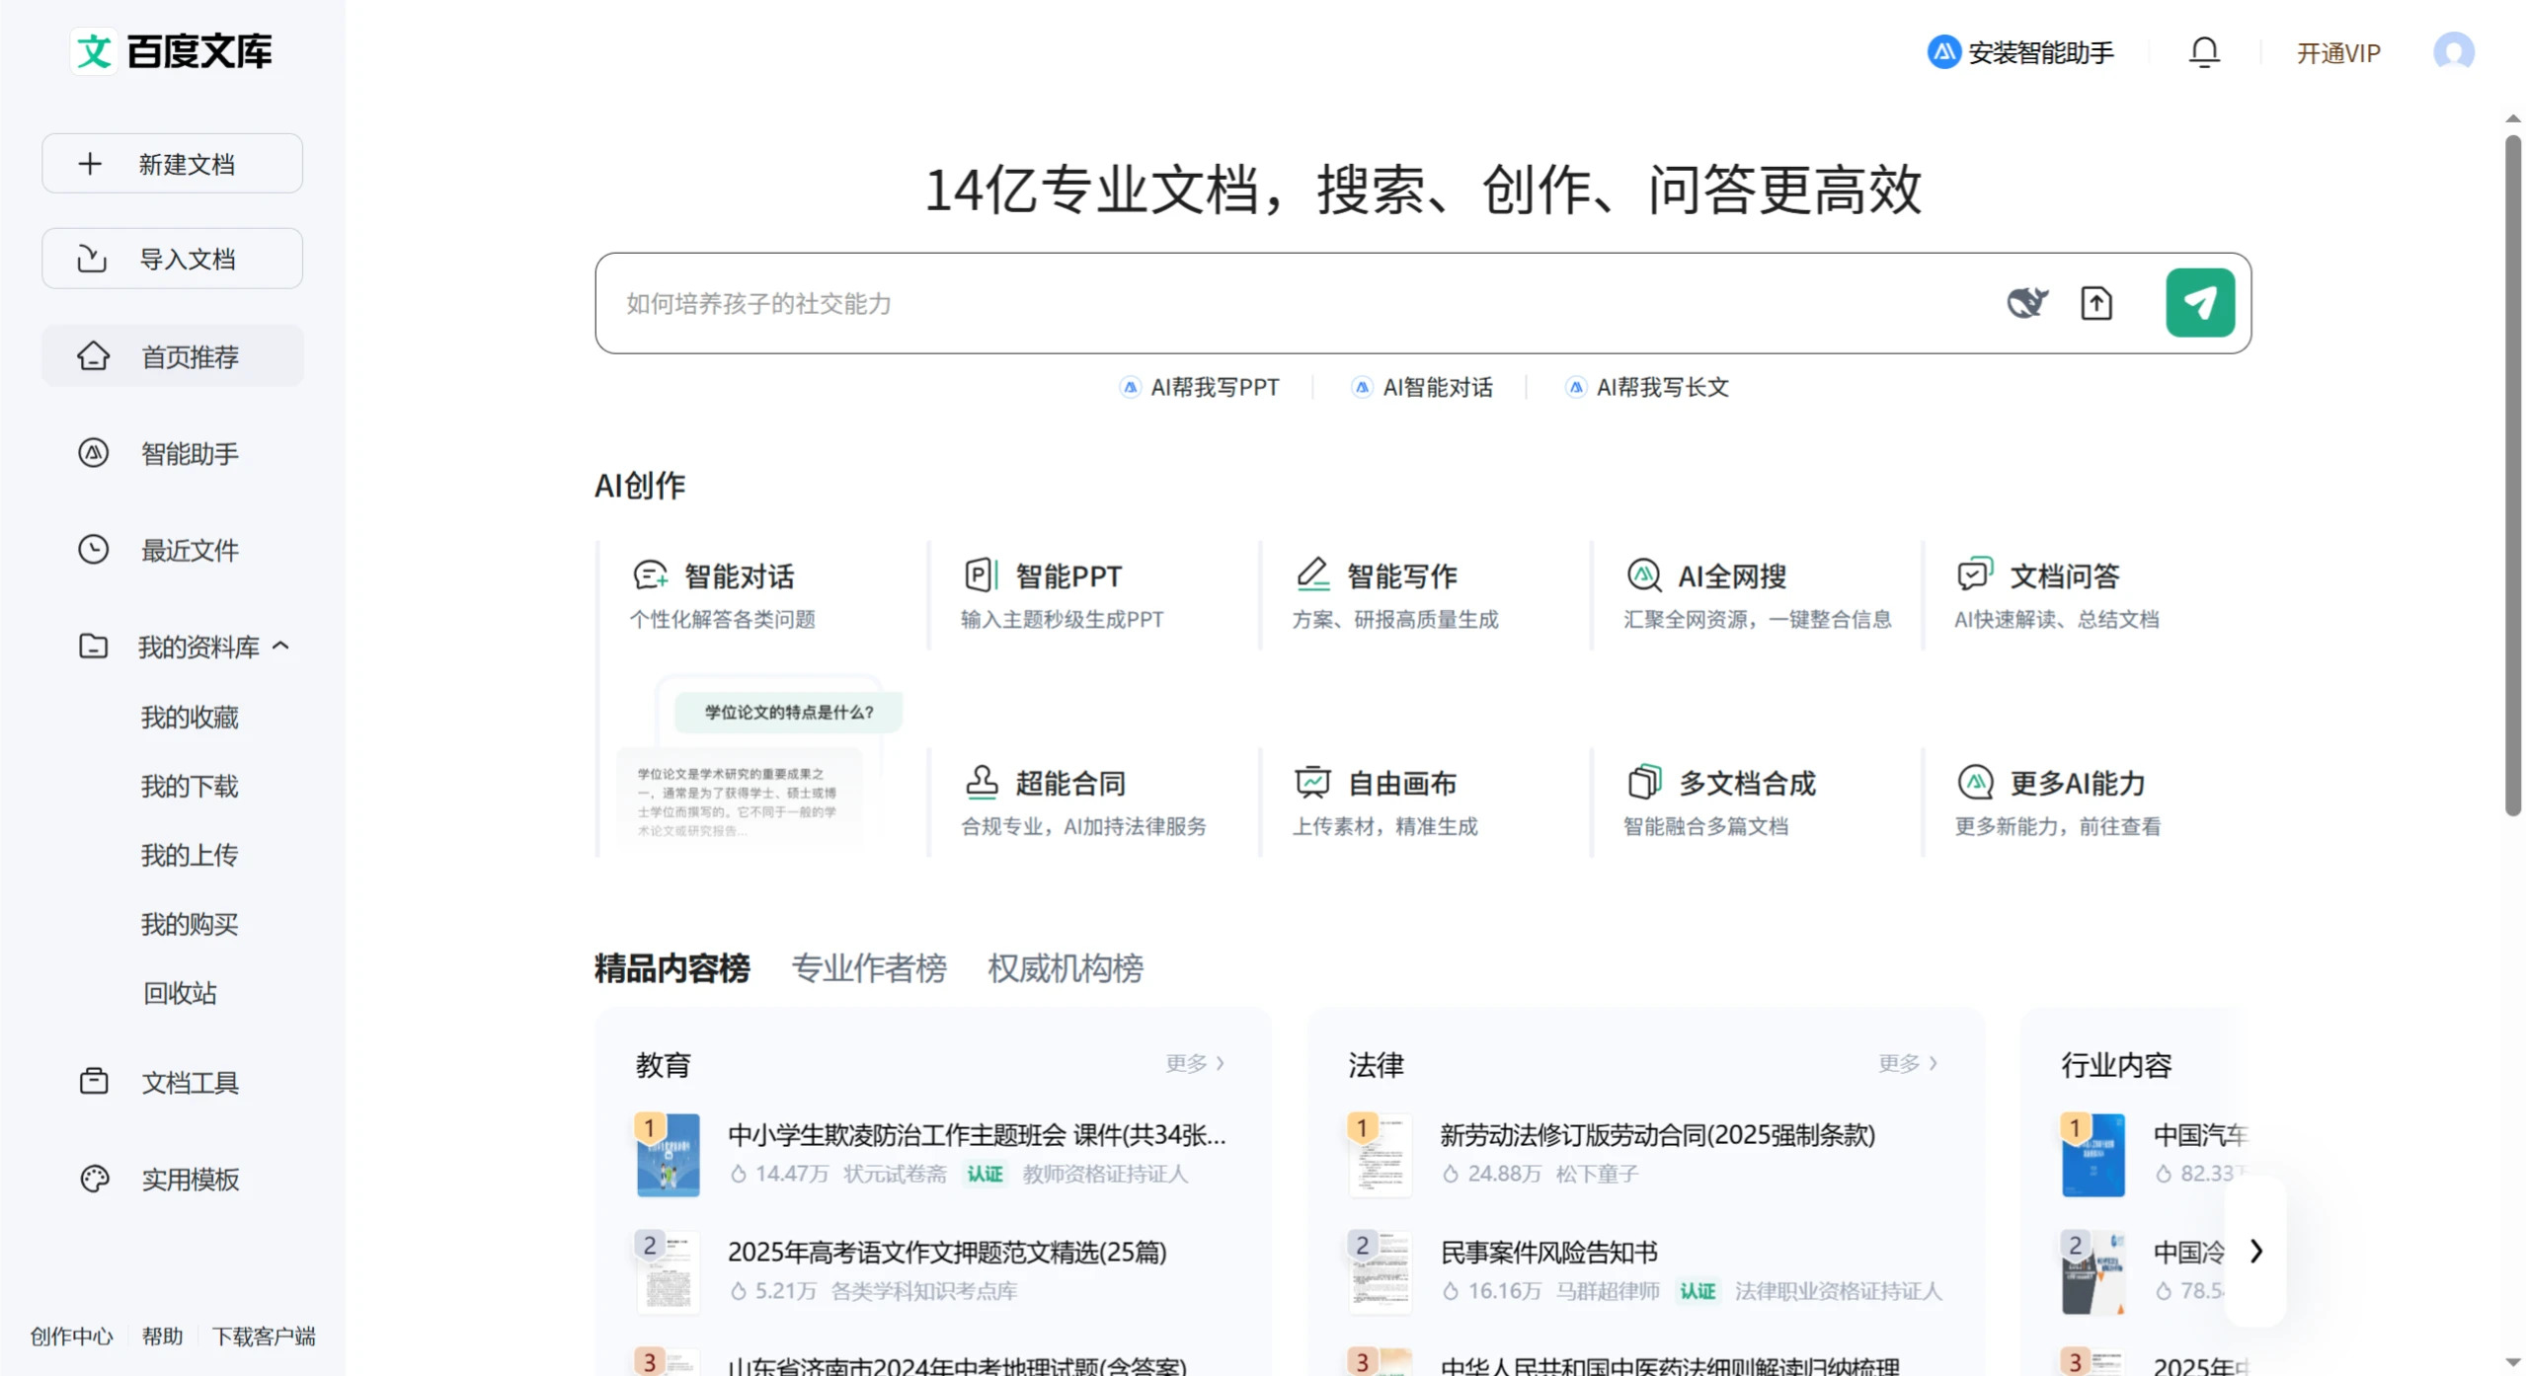Open 我的上传 in sidebar
Viewport: 2526px width, 1376px height.
tap(190, 856)
